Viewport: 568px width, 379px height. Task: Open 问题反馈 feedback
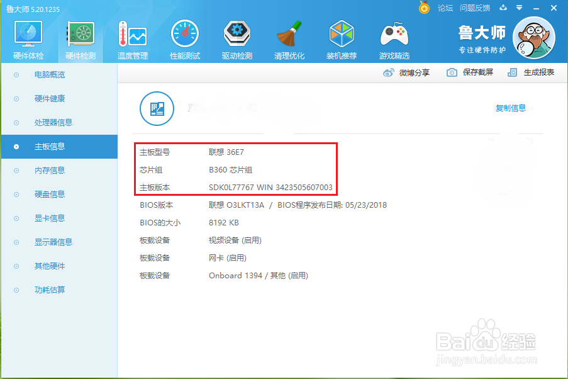475,8
